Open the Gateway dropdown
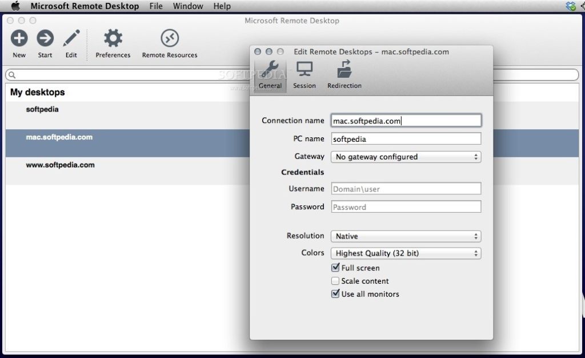Screen dimensions: 585x358 [406, 157]
